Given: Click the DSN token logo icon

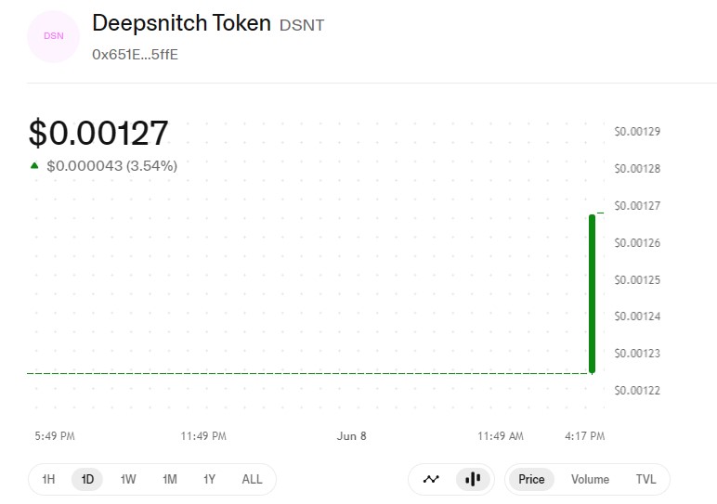Looking at the screenshot, I should pyautogui.click(x=54, y=36).
